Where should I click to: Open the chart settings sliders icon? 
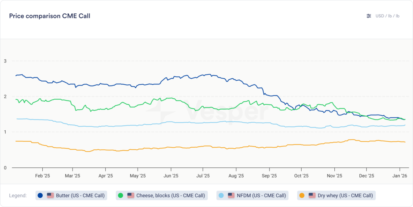tap(369, 16)
